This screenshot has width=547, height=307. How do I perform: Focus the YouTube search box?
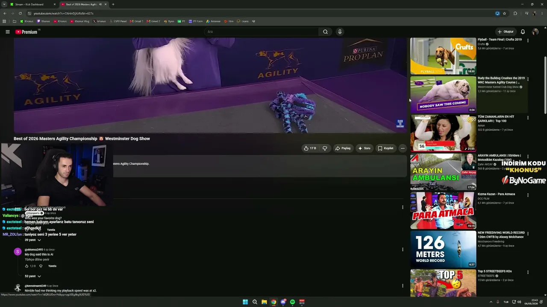(261, 32)
